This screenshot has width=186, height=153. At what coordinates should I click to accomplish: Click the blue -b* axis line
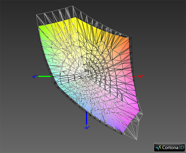coord(86,118)
